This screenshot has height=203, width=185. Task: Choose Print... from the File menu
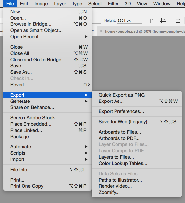point(47,180)
